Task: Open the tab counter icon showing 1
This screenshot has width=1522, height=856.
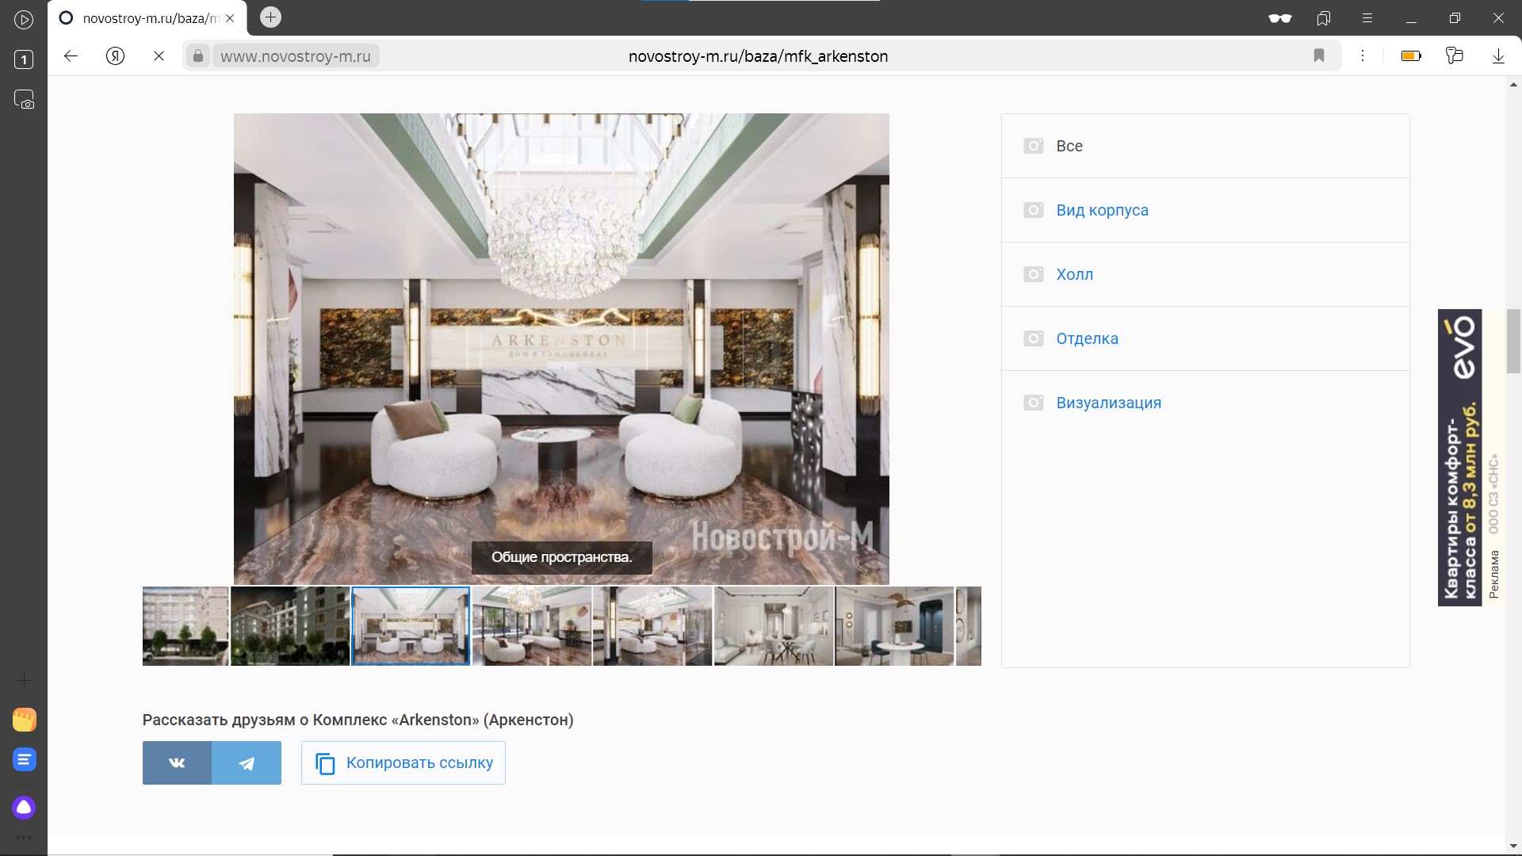Action: pyautogui.click(x=24, y=59)
